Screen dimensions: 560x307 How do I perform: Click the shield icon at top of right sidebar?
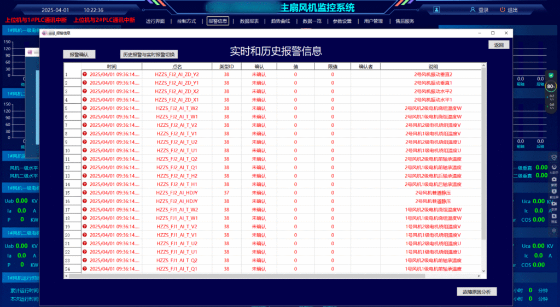click(554, 157)
